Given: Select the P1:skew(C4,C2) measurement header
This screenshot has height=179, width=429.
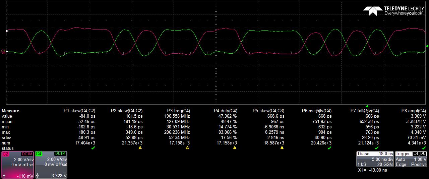Looking at the screenshot, I should pos(79,111).
